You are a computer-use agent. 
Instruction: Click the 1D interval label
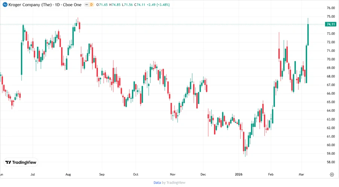click(x=57, y=5)
